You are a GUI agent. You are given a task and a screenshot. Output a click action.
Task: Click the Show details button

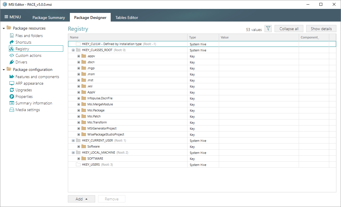pyautogui.click(x=321, y=29)
